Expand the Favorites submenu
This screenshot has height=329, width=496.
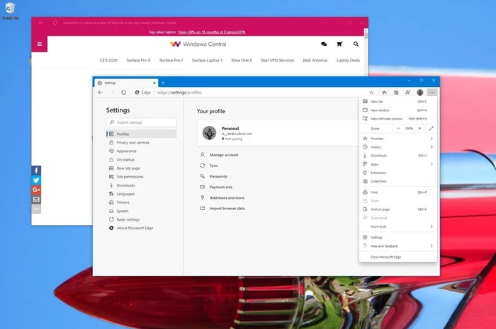398,139
